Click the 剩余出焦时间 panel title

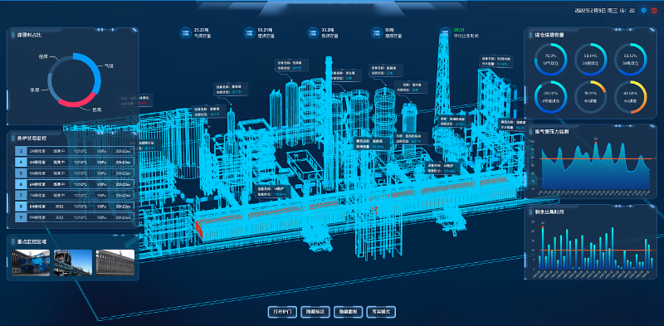point(549,212)
